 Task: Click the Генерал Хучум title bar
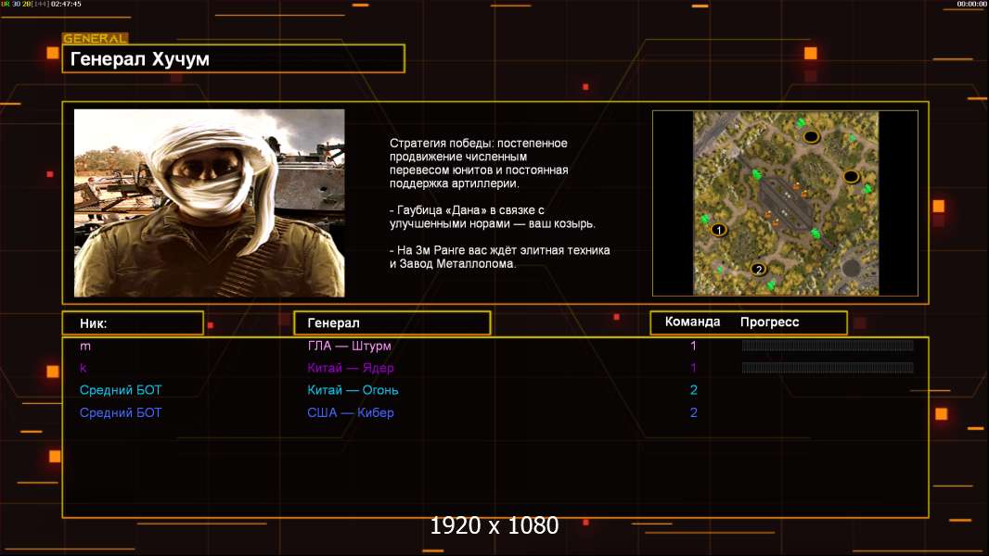click(233, 59)
